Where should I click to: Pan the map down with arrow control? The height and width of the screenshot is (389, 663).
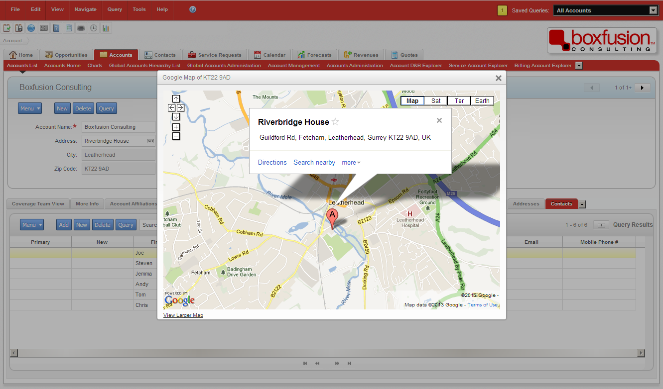coord(176,116)
